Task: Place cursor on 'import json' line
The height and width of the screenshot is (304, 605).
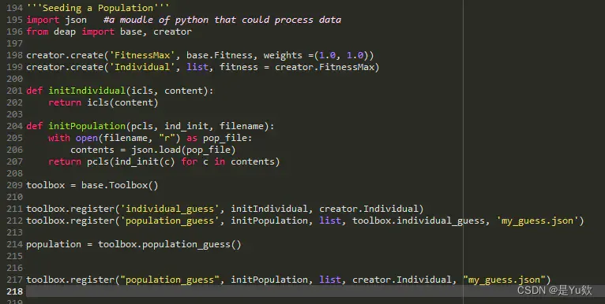Action: click(x=56, y=20)
